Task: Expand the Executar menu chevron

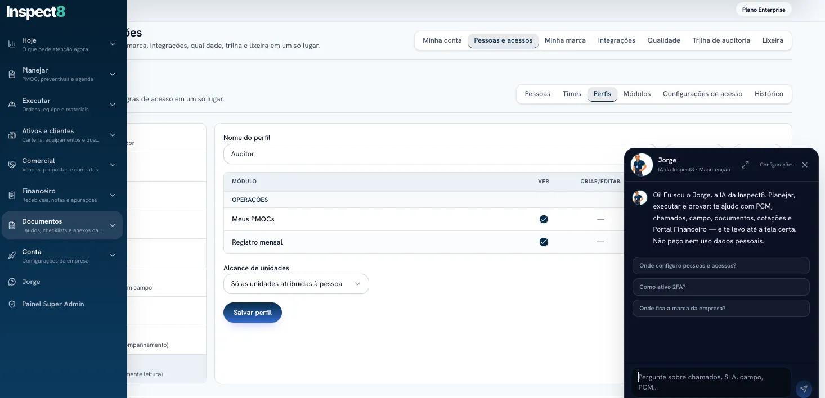Action: (113, 105)
